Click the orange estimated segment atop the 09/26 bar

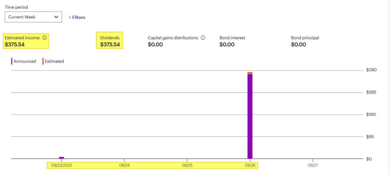point(250,73)
